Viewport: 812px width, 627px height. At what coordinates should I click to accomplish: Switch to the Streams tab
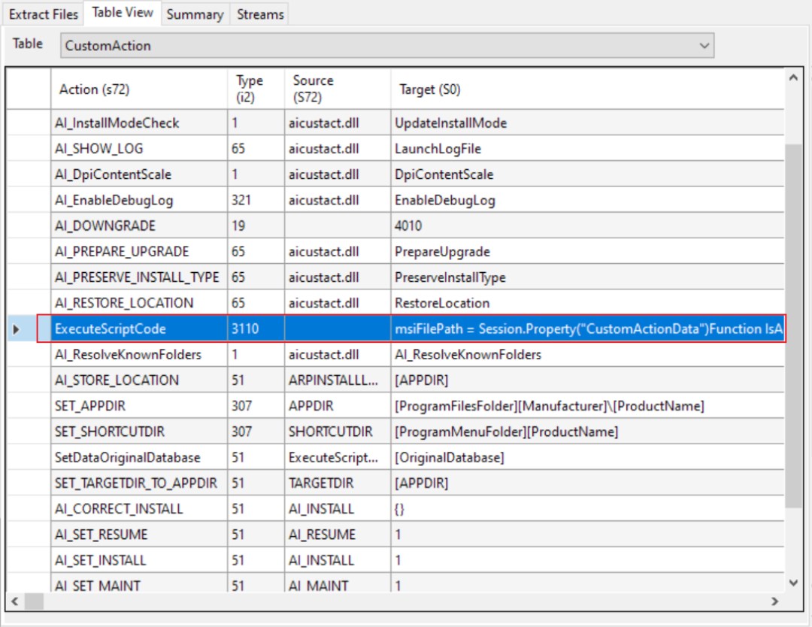pyautogui.click(x=260, y=14)
